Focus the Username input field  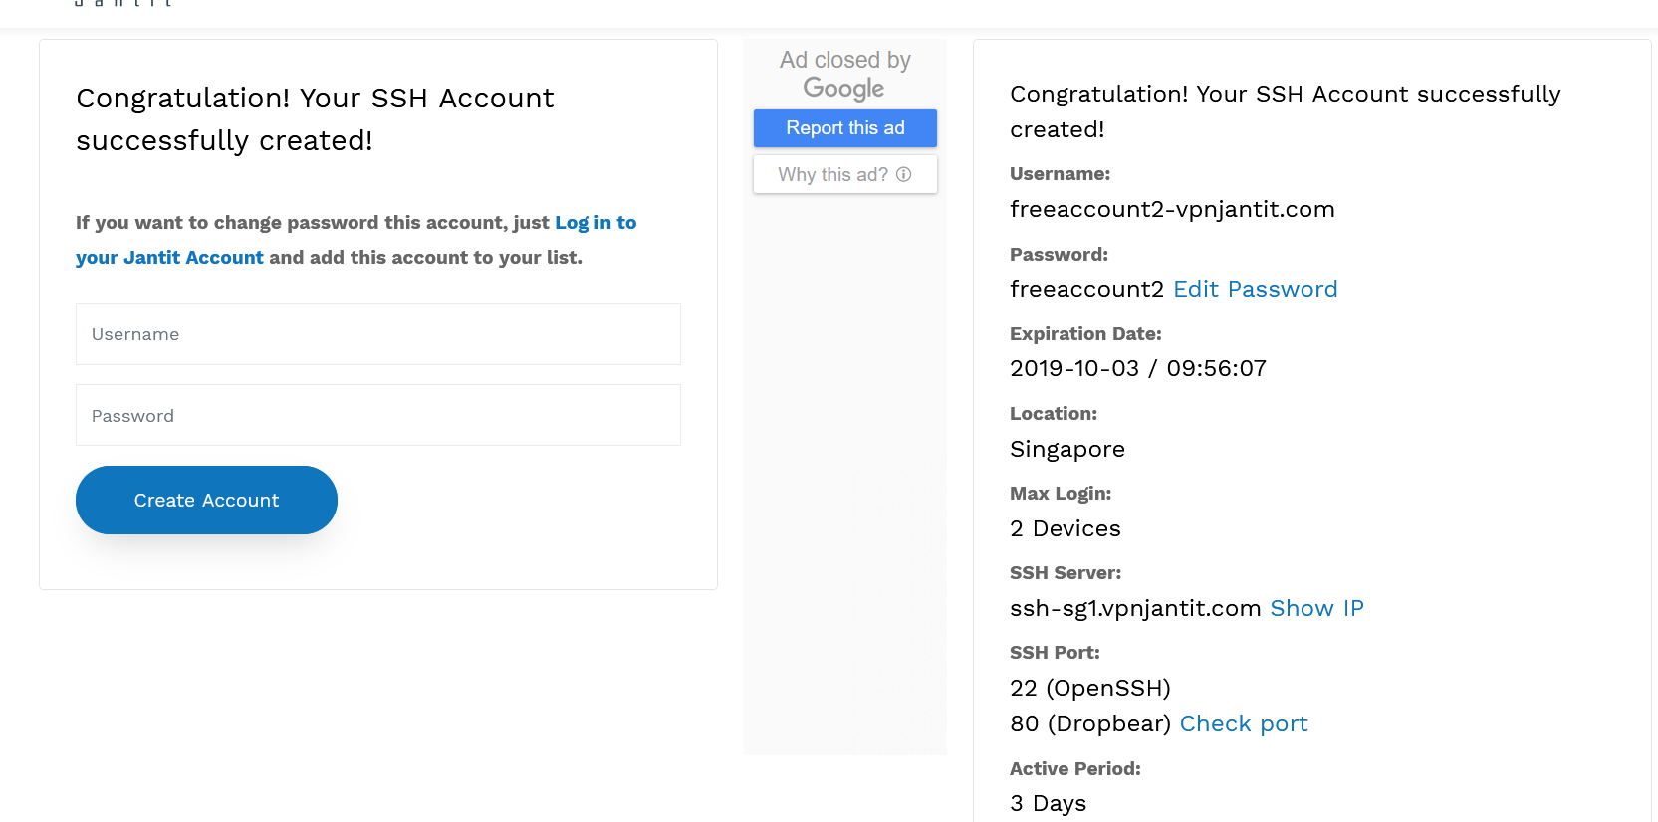378,334
